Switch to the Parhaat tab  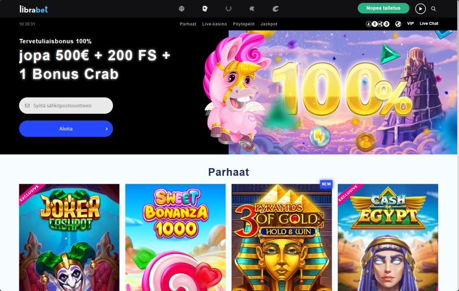(x=188, y=24)
